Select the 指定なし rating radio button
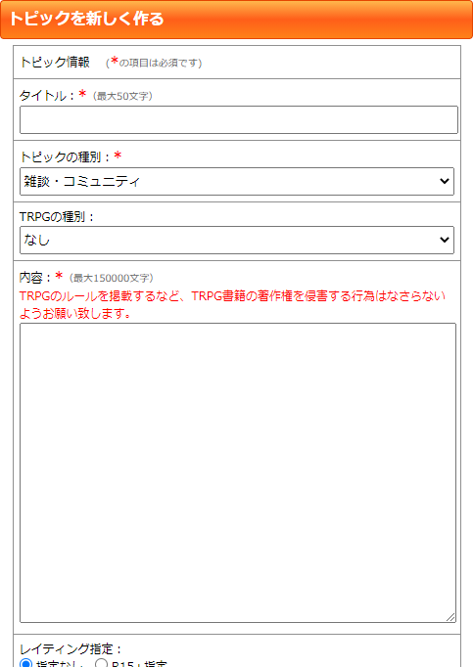 click(x=26, y=664)
